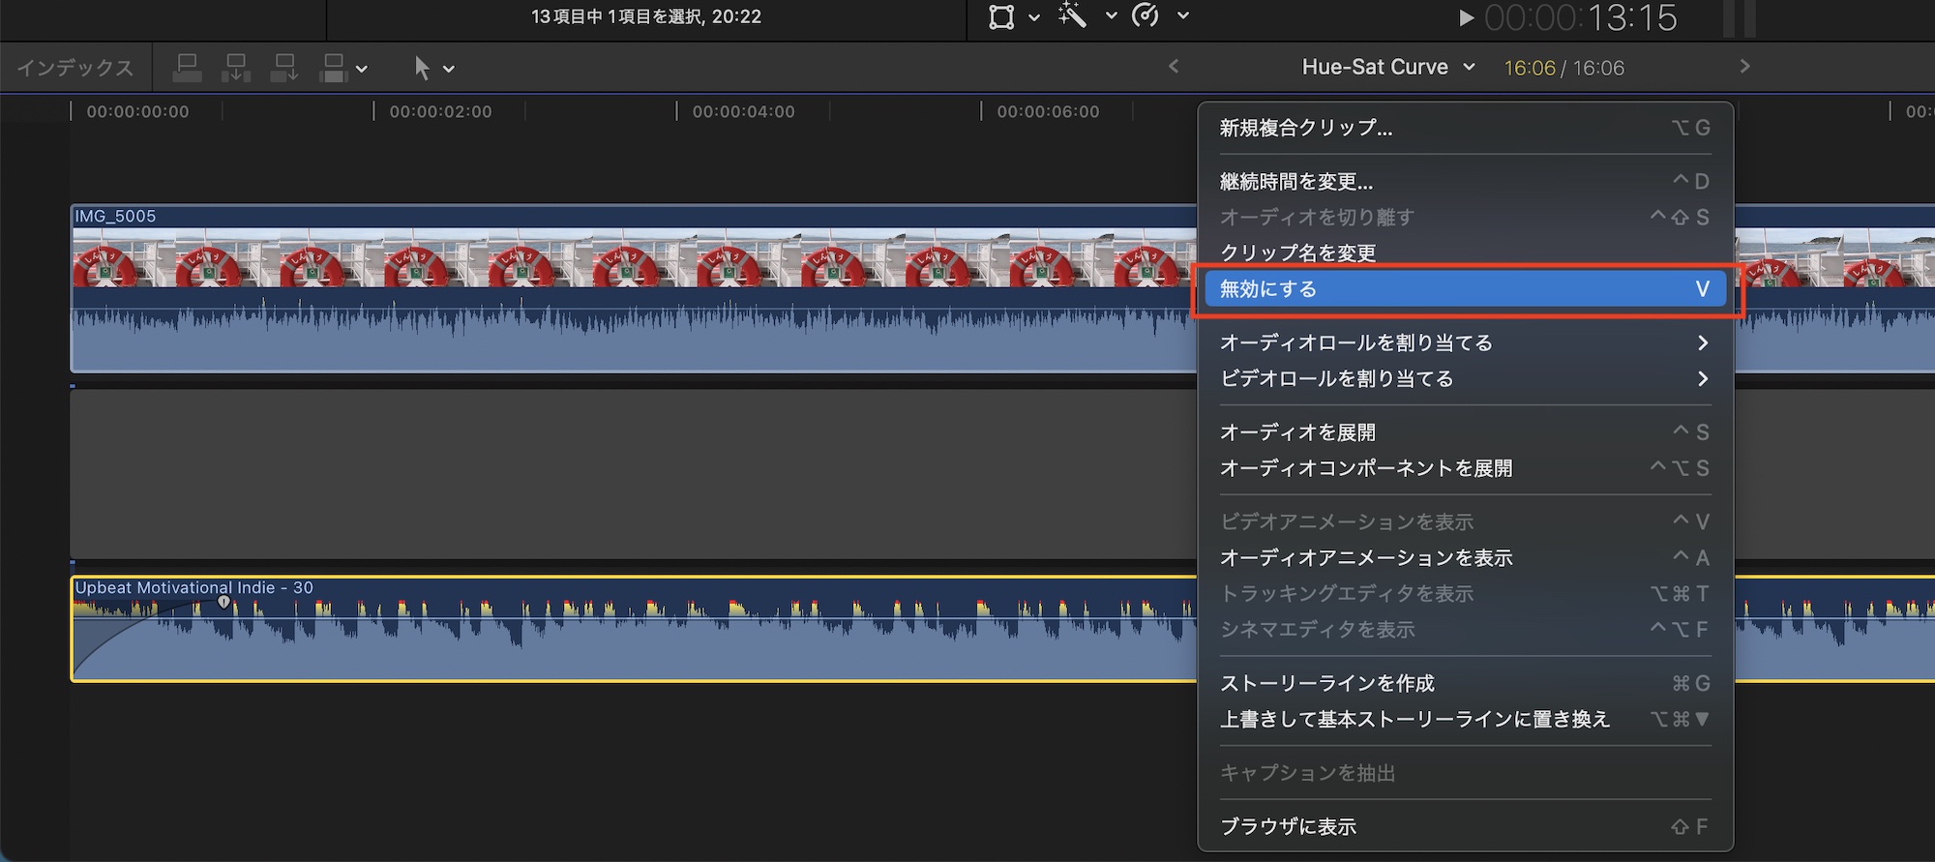Image resolution: width=1935 pixels, height=862 pixels.
Task: Click the retime speedometer icon
Action: coord(1146,15)
